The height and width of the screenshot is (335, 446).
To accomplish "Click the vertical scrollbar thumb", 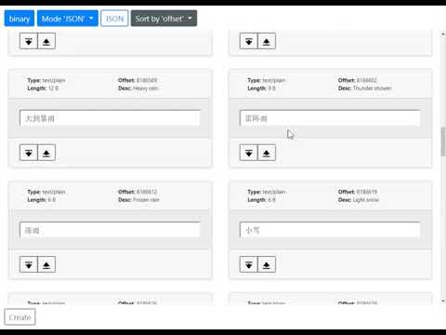I will point(443,141).
